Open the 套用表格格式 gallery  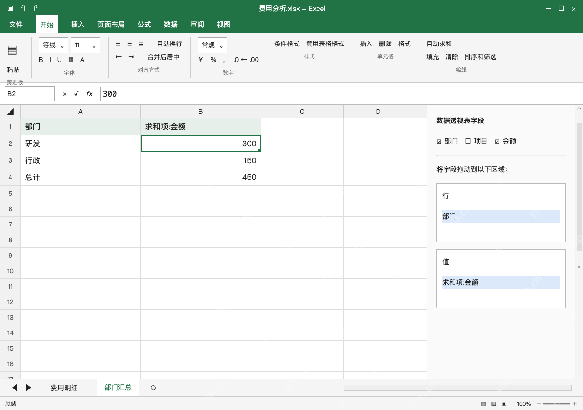[325, 44]
